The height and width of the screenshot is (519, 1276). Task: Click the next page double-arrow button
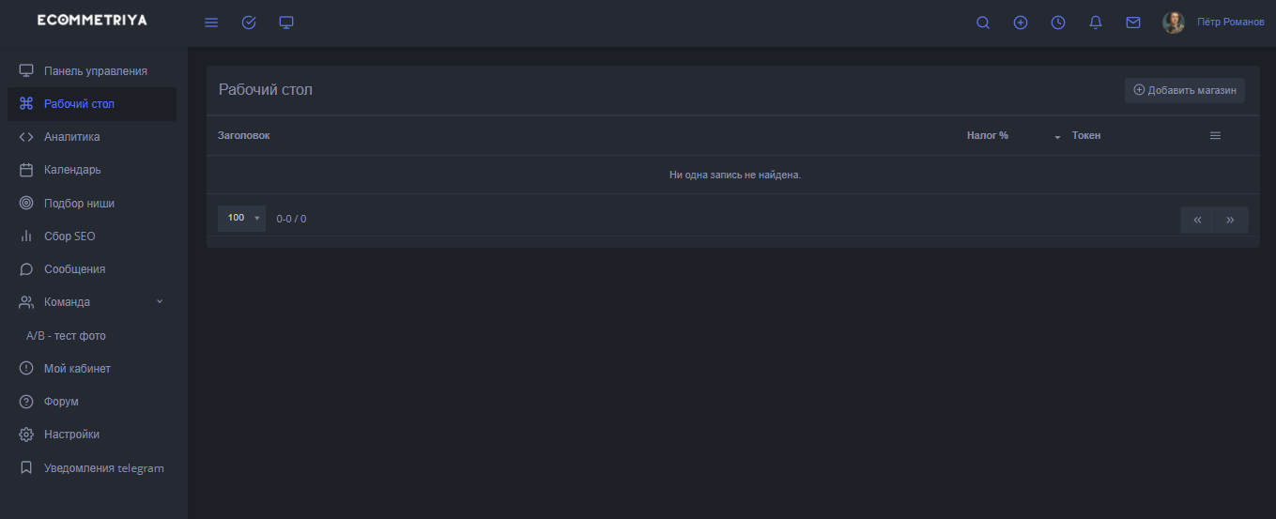(x=1230, y=220)
